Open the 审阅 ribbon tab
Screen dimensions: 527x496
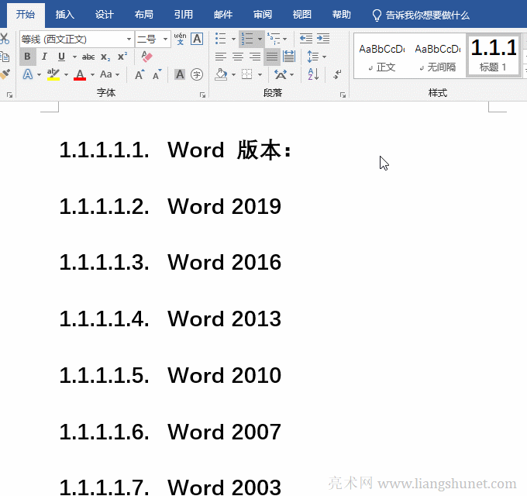tap(263, 14)
